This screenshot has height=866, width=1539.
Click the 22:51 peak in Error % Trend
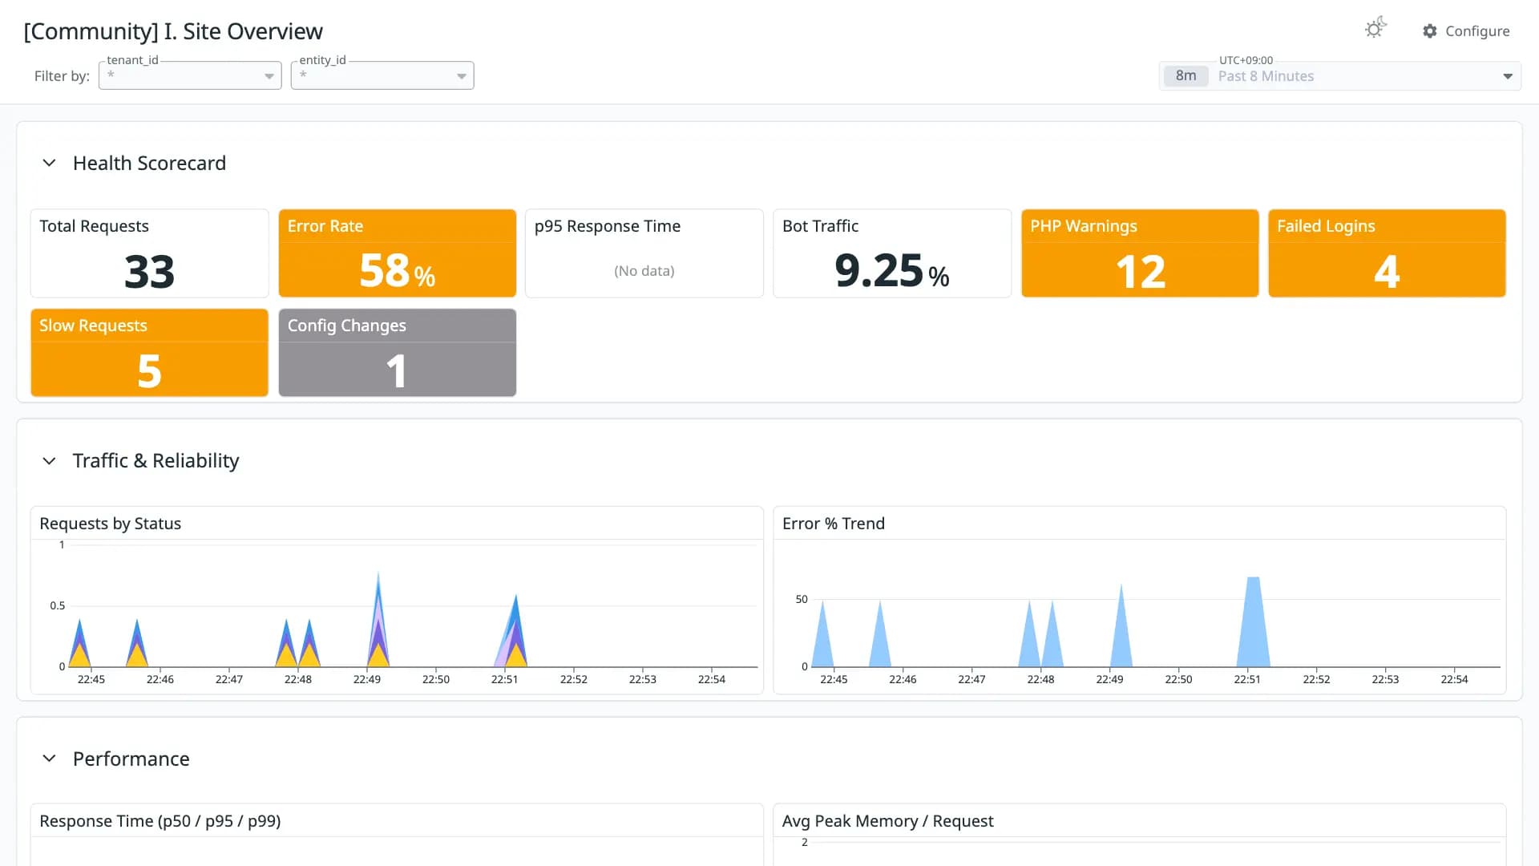click(x=1253, y=622)
